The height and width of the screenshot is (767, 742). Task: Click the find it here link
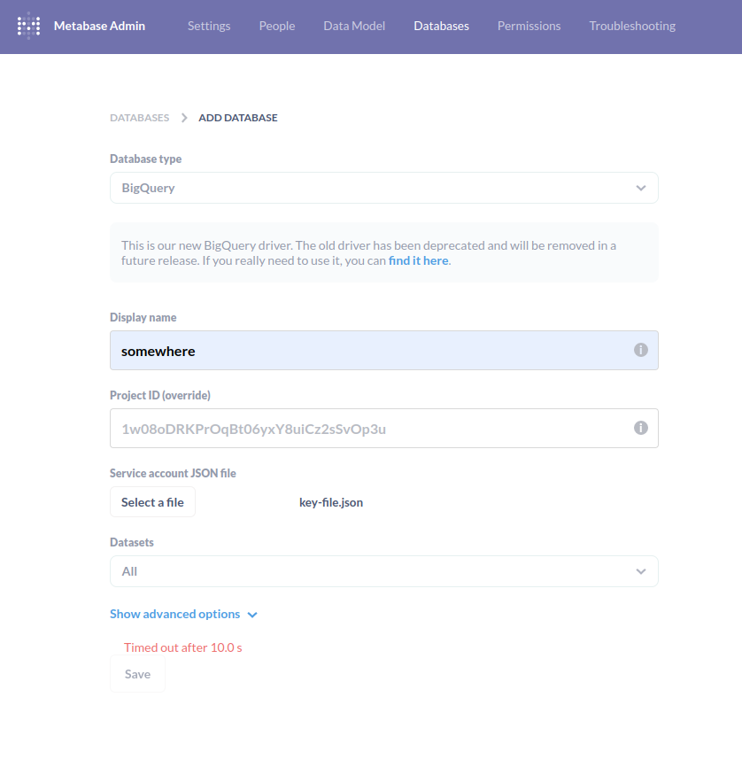point(418,260)
